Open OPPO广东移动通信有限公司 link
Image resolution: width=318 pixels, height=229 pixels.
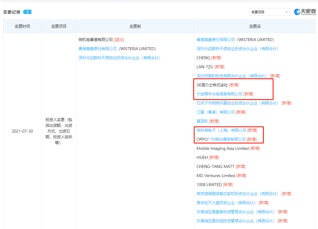[221, 139]
